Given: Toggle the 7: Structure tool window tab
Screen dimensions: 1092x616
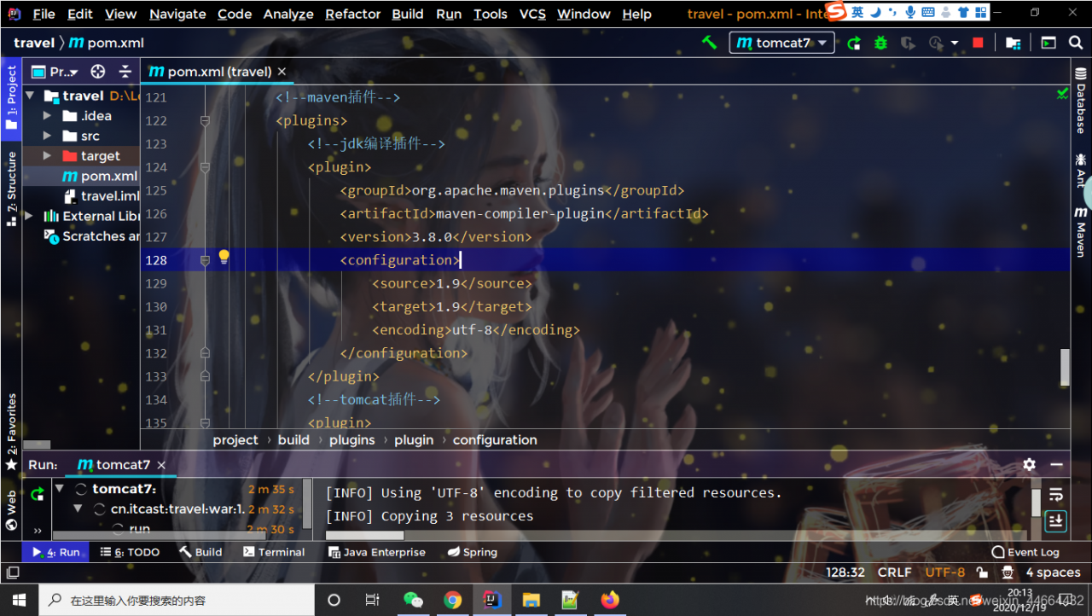Looking at the screenshot, I should tap(11, 189).
